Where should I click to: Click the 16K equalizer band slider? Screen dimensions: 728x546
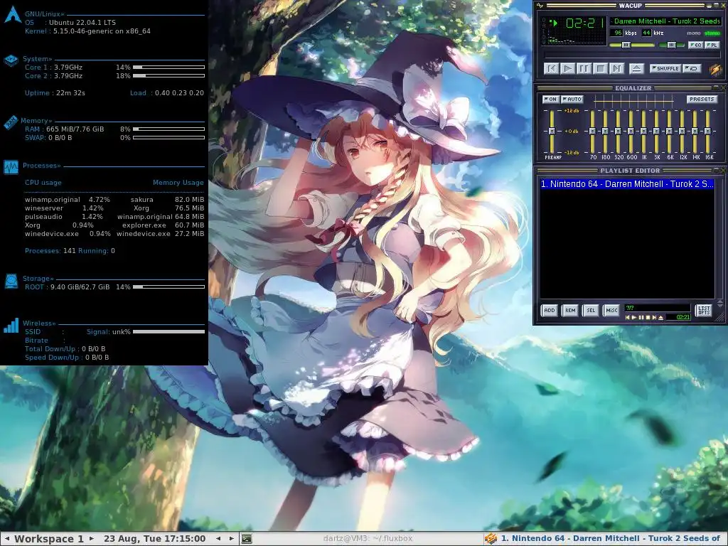[707, 132]
